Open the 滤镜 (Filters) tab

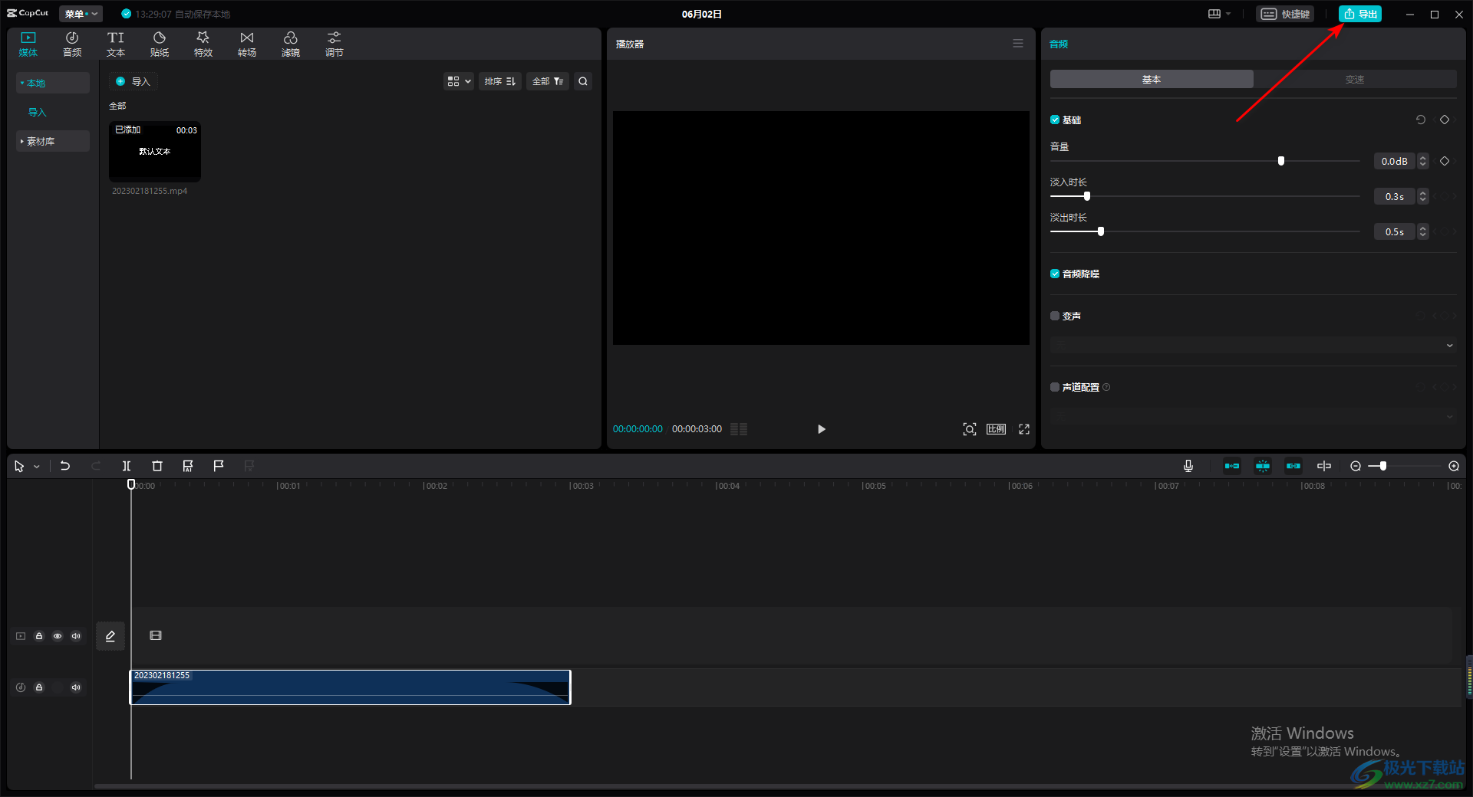[x=291, y=44]
